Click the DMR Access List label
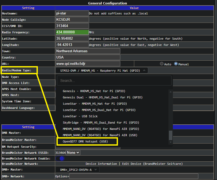 16,83
